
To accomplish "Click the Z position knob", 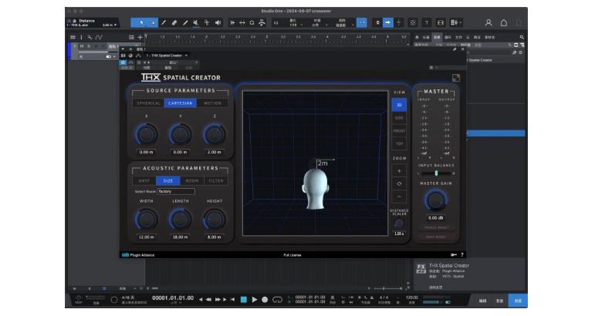I will (215, 134).
